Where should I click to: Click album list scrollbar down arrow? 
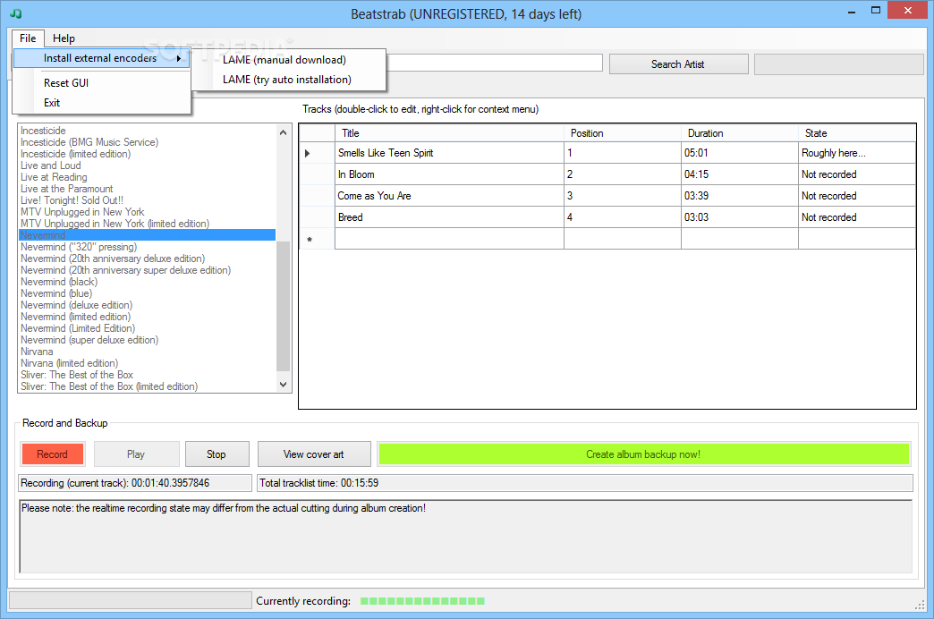click(x=283, y=385)
